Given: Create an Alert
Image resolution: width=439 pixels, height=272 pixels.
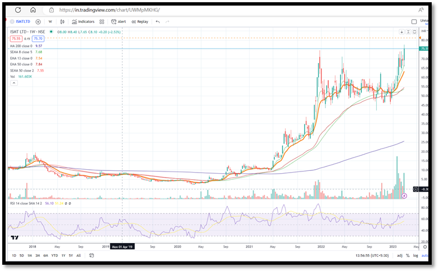Looking at the screenshot, I should (x=119, y=21).
